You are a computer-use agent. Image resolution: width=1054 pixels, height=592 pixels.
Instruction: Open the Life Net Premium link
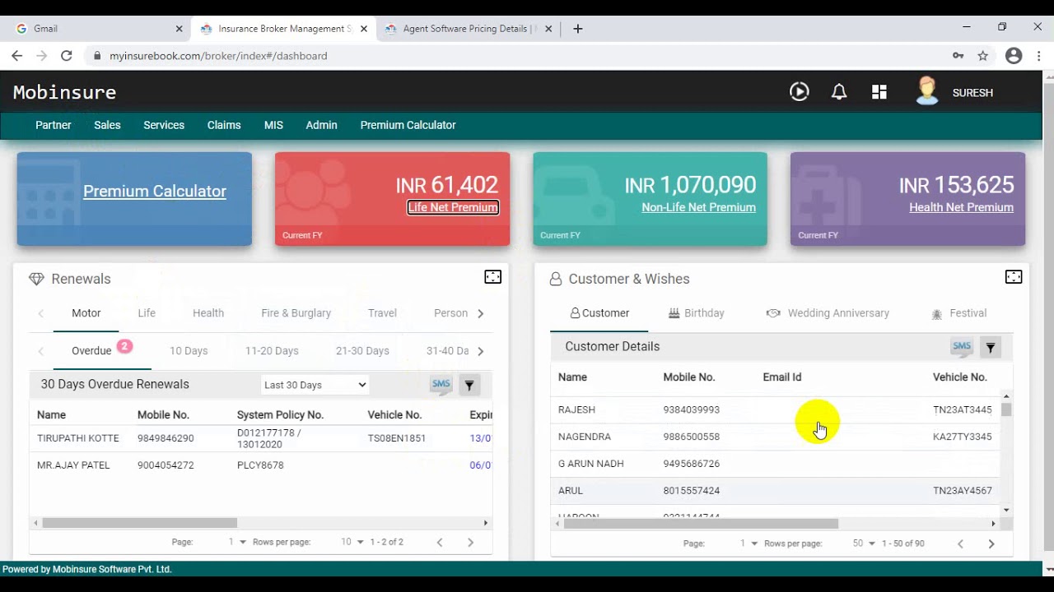pos(453,207)
